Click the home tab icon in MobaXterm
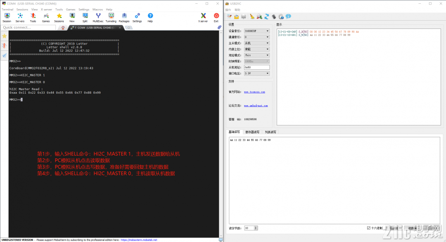The height and width of the screenshot is (242, 446). coord(63,28)
